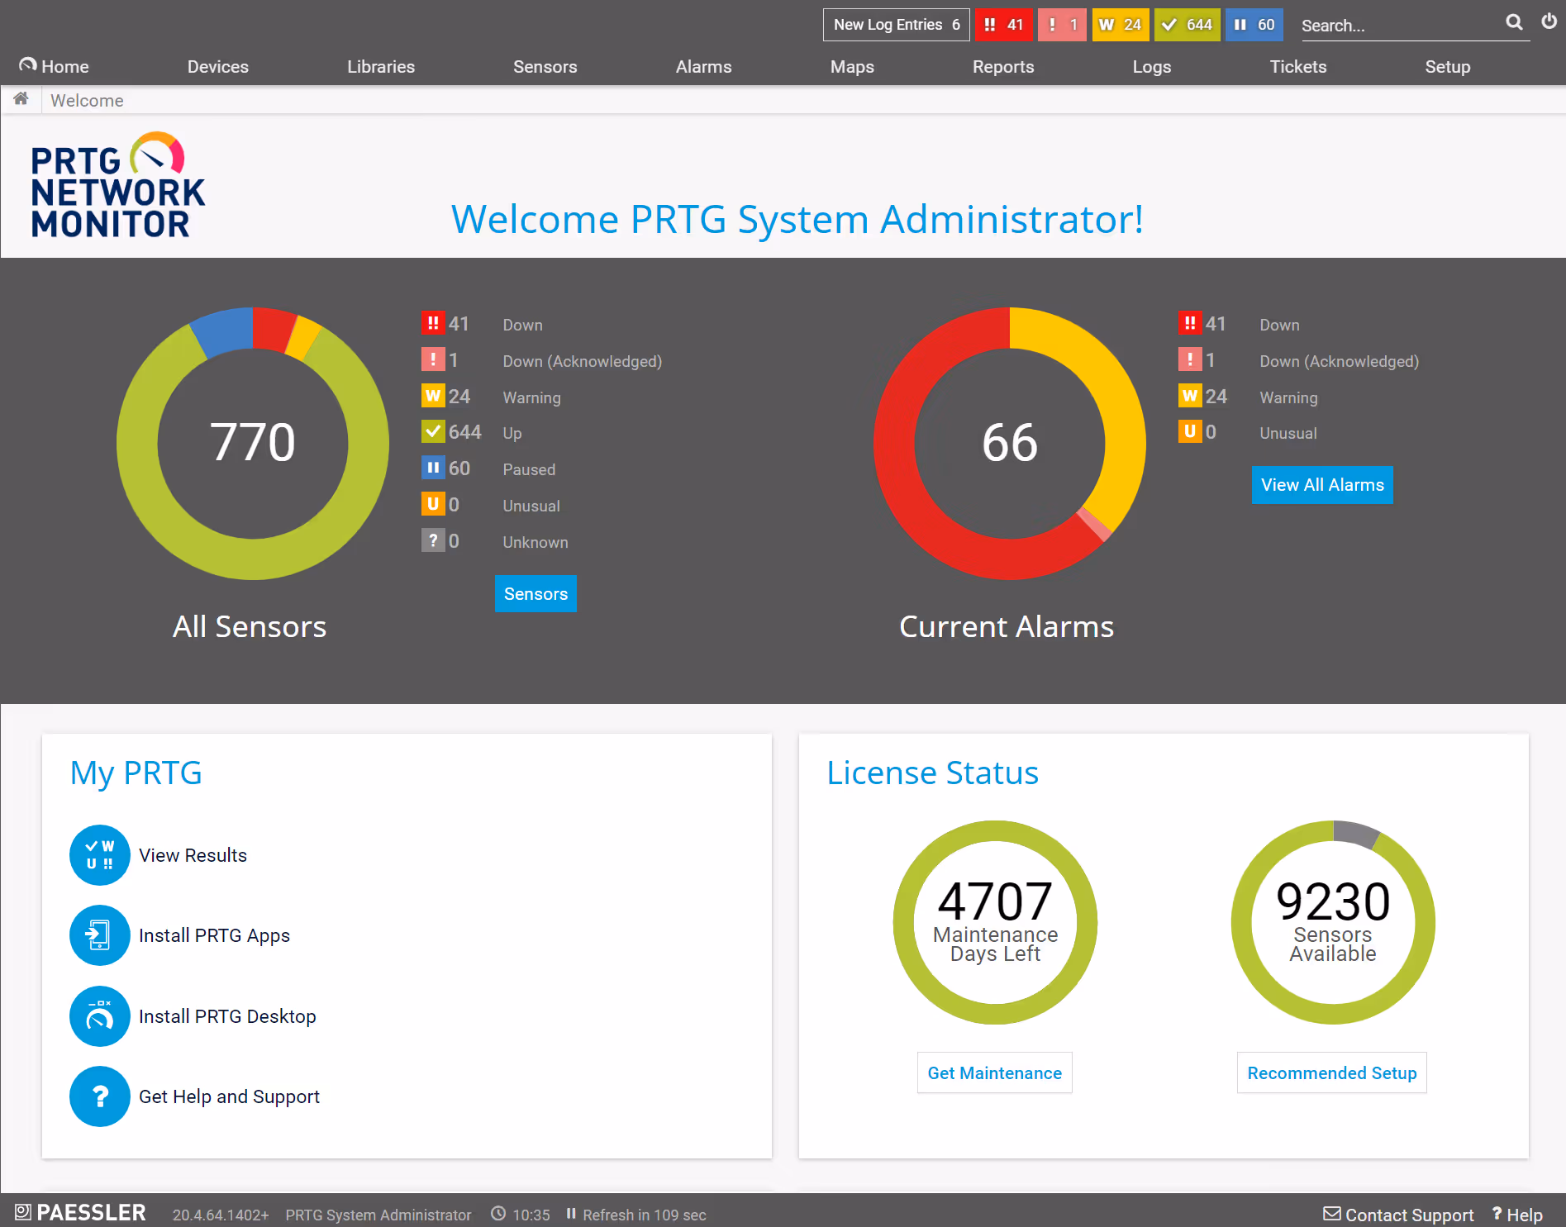
Task: Click the View Results icon
Action: [x=99, y=855]
